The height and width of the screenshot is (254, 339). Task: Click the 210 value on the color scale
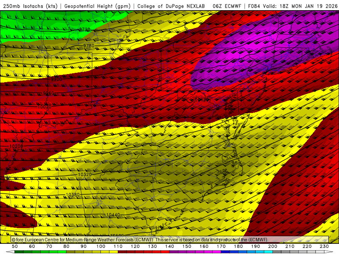[x=290, y=246]
